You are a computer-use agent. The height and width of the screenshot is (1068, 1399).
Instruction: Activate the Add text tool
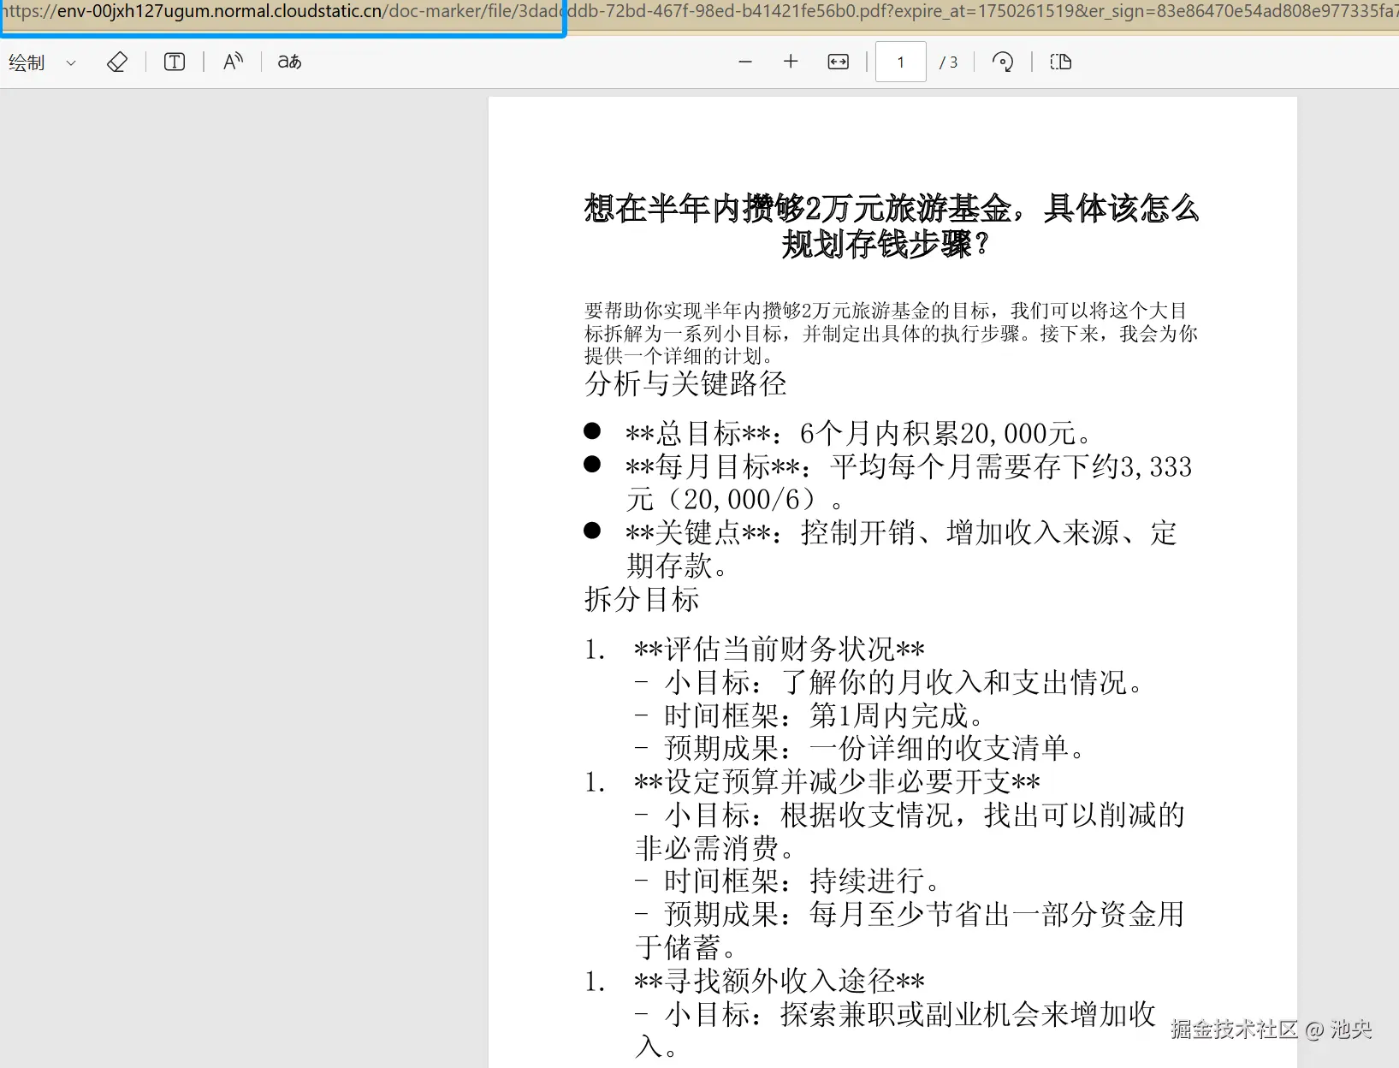click(x=174, y=61)
